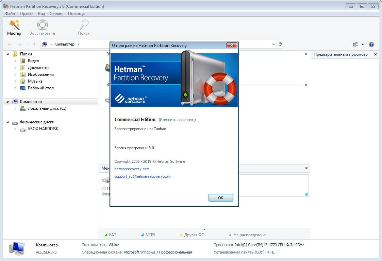Screen dimensions: 382x261
Task: Collapse the Папки tree node
Action: 7,54
